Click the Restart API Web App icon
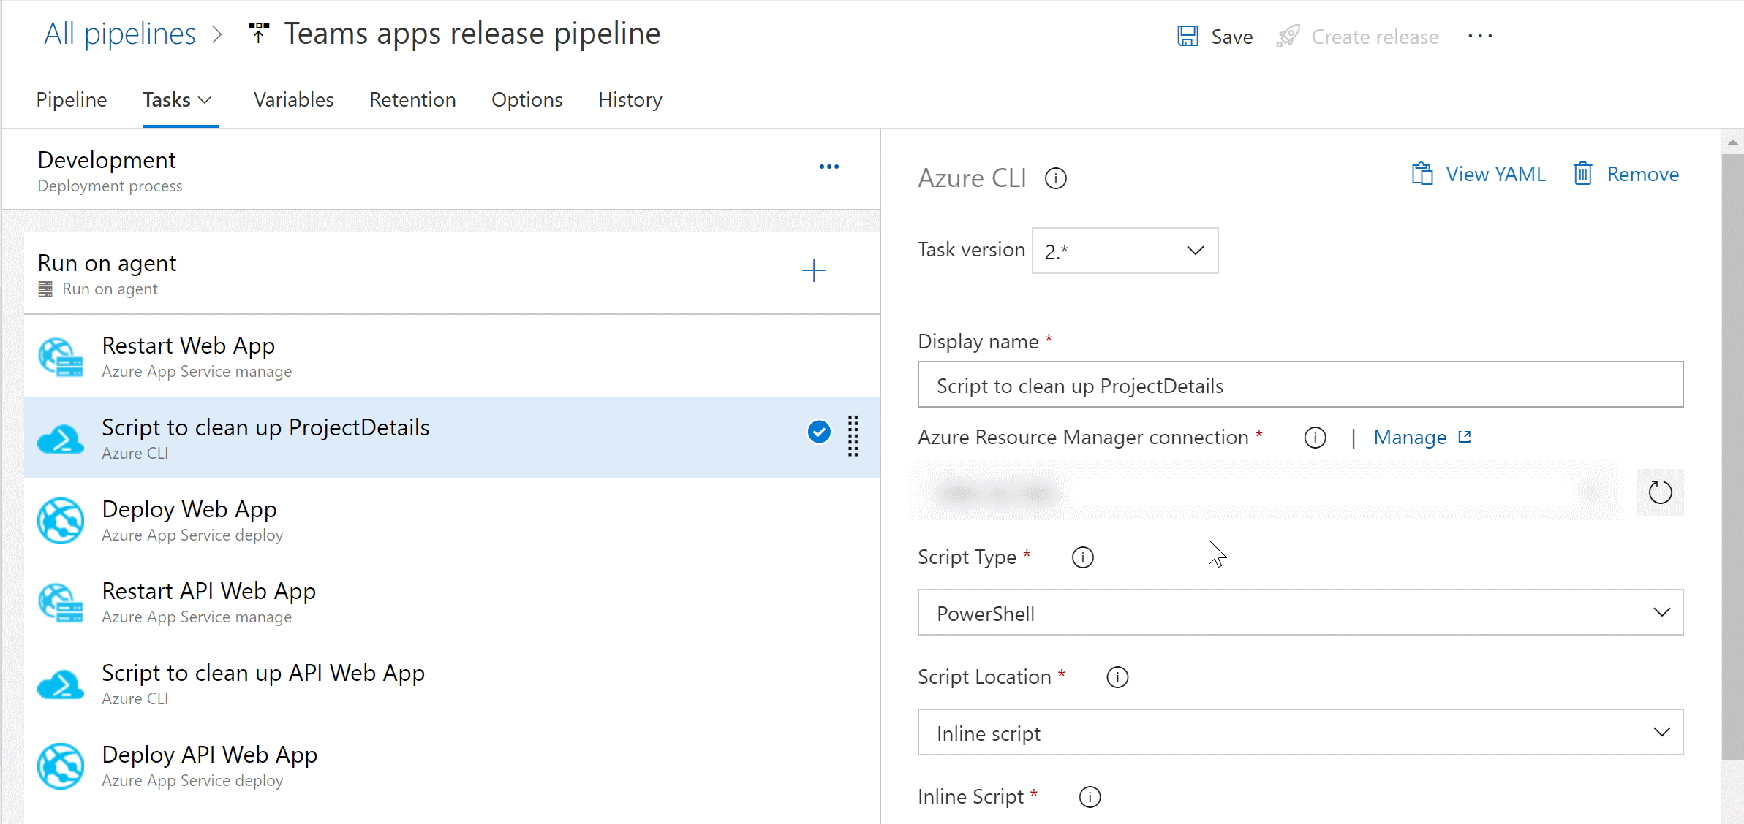 (x=61, y=602)
